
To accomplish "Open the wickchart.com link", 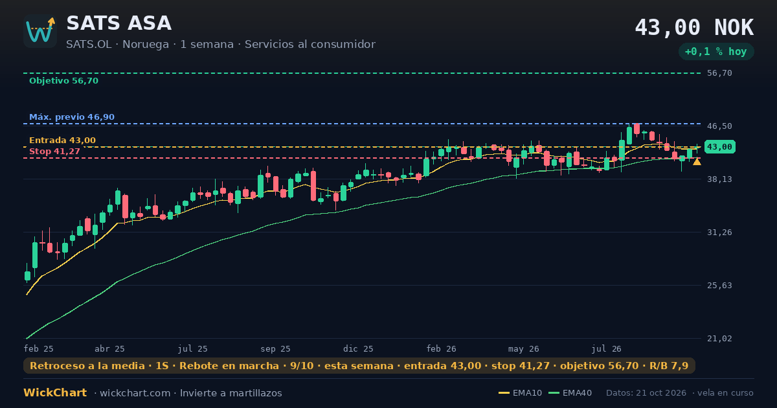I will (136, 393).
